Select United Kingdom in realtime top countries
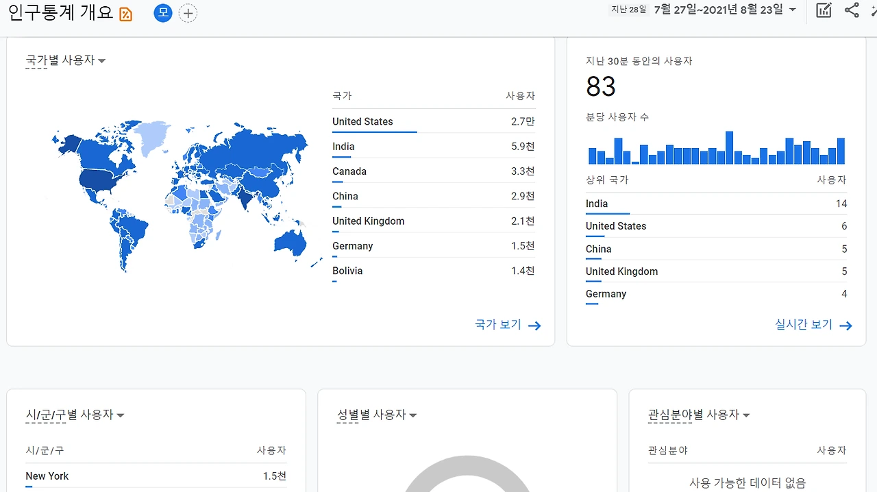This screenshot has height=492, width=877. point(717,271)
